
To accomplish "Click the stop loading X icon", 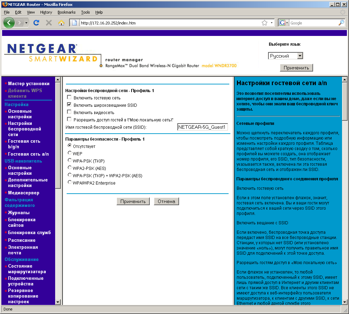I will pyautogui.click(x=49, y=23).
